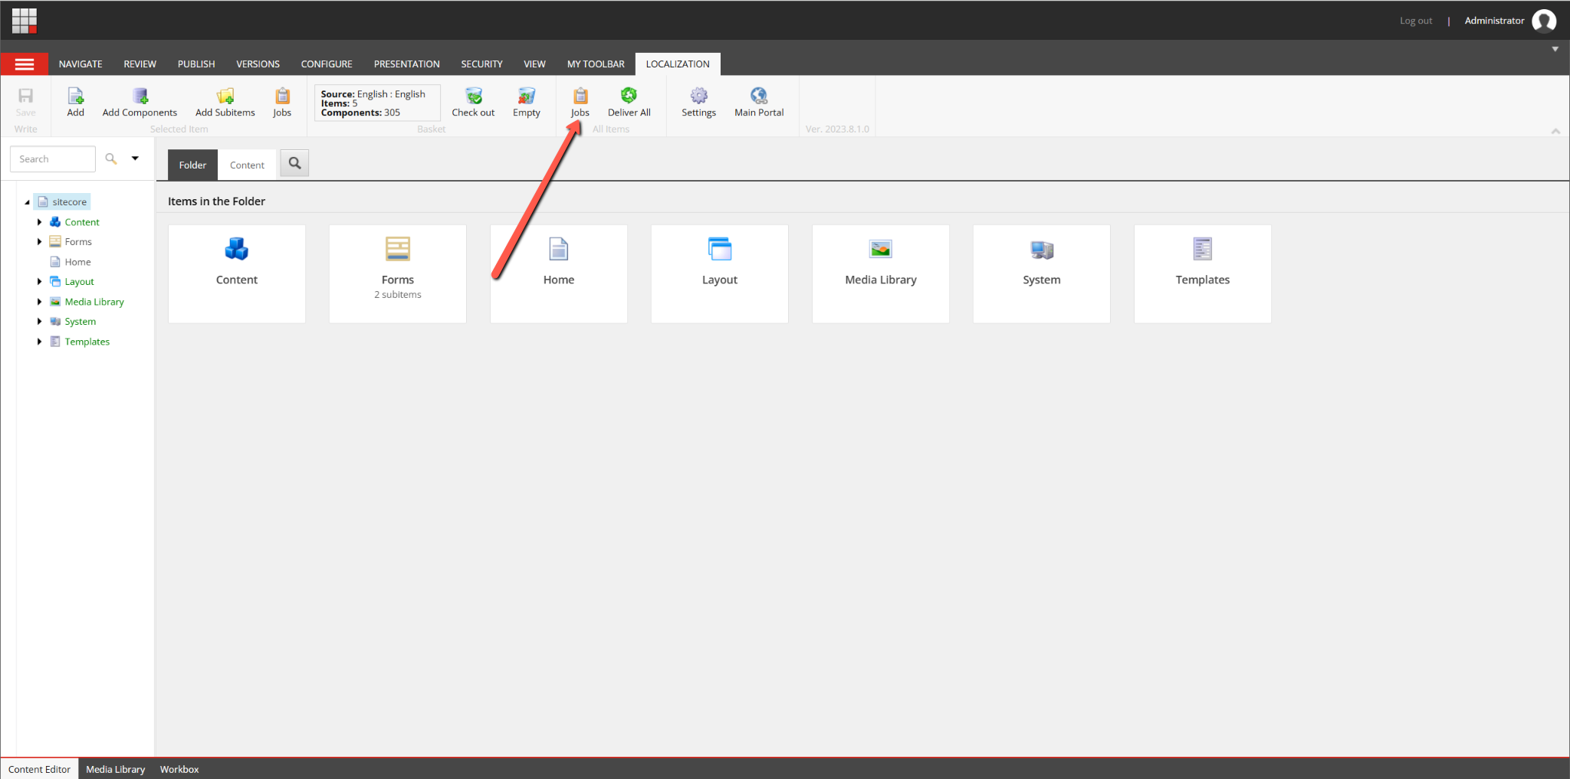Screen dimensions: 1570x779
Task: Switch to Workbox bottom tab
Action: (179, 769)
